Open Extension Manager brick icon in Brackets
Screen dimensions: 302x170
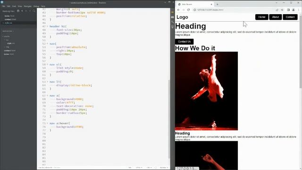172,17
